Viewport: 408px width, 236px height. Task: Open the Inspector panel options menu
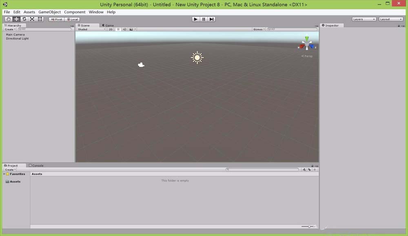pos(403,26)
